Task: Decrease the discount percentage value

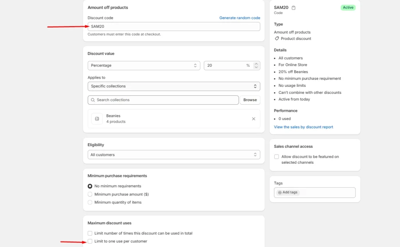Action: [256, 67]
